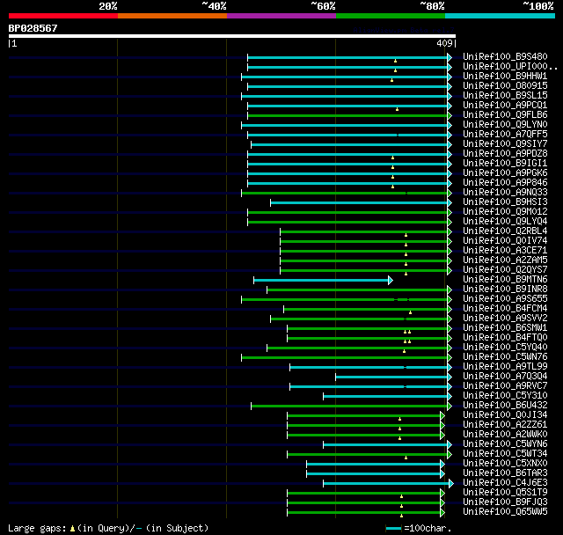Select the UniRef100_B4FCM4 label
The width and height of the screenshot is (563, 535).
505,309
